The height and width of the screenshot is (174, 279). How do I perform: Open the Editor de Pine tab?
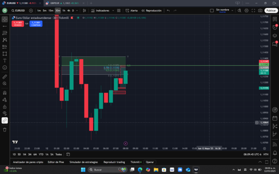click(56, 162)
